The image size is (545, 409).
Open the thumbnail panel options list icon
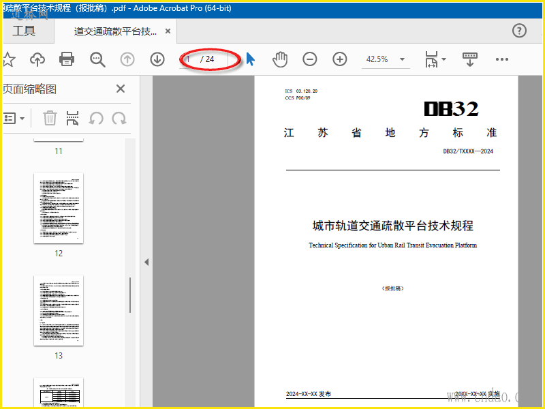point(10,119)
